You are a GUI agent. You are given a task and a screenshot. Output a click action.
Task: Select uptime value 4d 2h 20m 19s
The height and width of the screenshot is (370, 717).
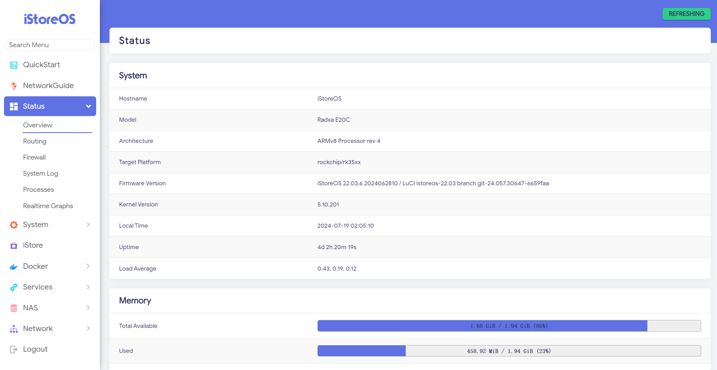pos(337,247)
